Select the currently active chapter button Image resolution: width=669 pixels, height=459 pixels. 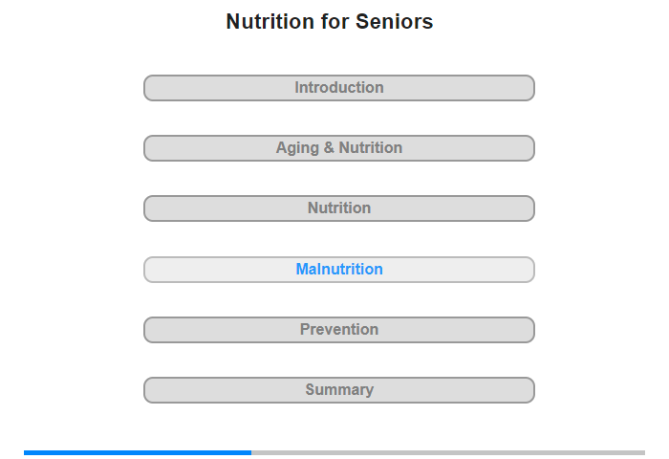338,270
